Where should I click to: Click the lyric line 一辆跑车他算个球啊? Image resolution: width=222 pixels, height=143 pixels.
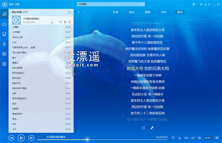click(x=148, y=75)
